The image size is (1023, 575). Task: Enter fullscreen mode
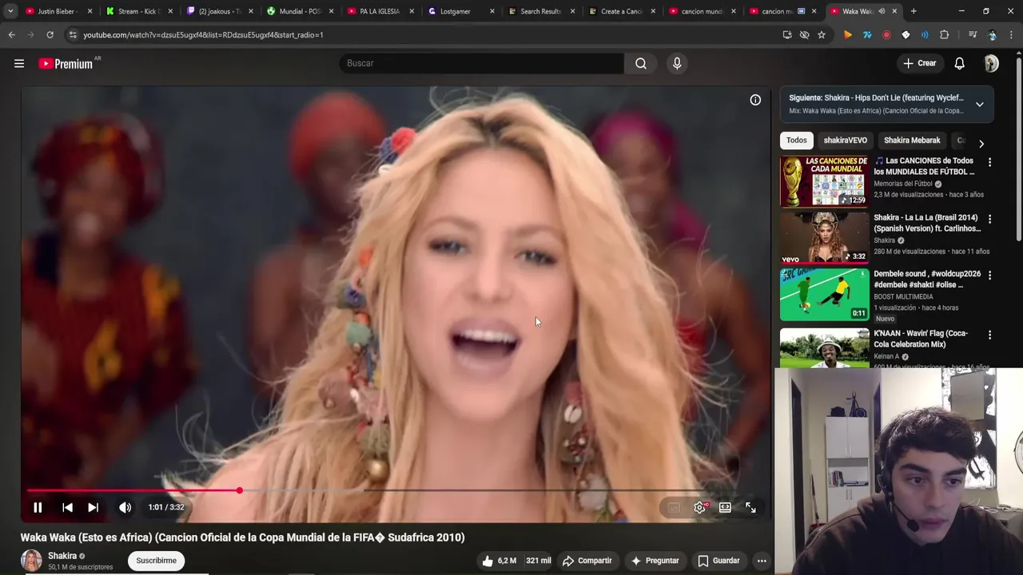pyautogui.click(x=750, y=507)
